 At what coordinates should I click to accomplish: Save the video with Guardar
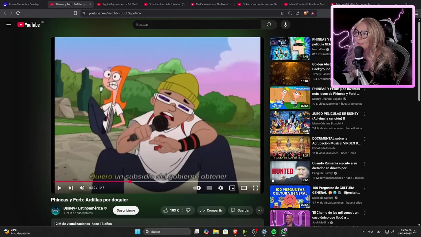click(240, 210)
